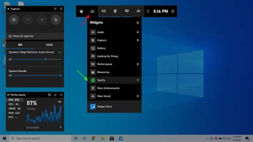Mute the Speakers volume icon
Screen dimensions: 253x142
coord(10,59)
